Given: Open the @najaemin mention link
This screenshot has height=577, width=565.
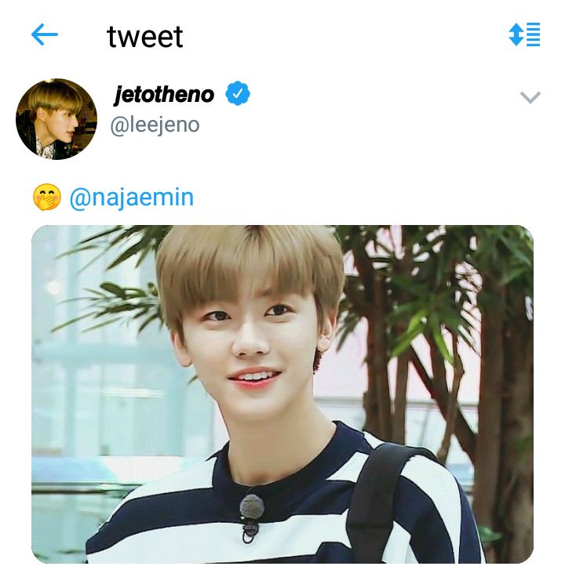Looking at the screenshot, I should pyautogui.click(x=132, y=197).
